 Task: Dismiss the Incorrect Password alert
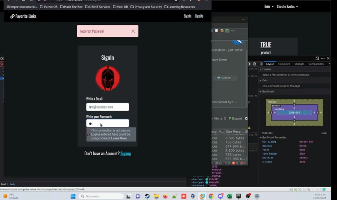[x=133, y=31]
